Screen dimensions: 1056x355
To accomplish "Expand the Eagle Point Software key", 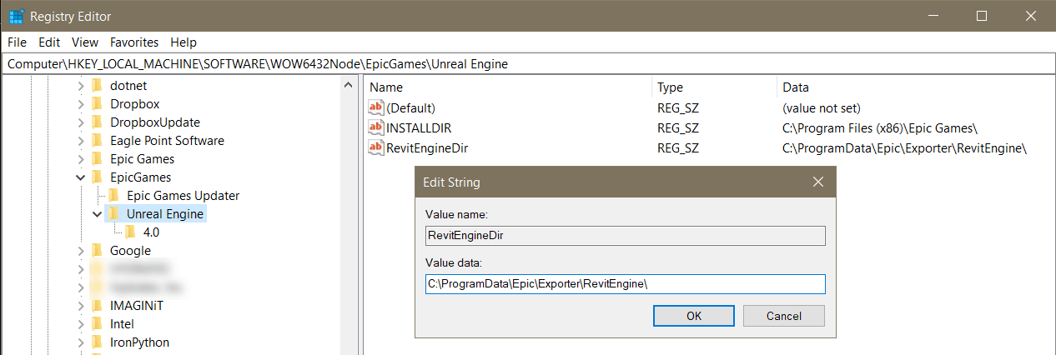I will coord(81,141).
